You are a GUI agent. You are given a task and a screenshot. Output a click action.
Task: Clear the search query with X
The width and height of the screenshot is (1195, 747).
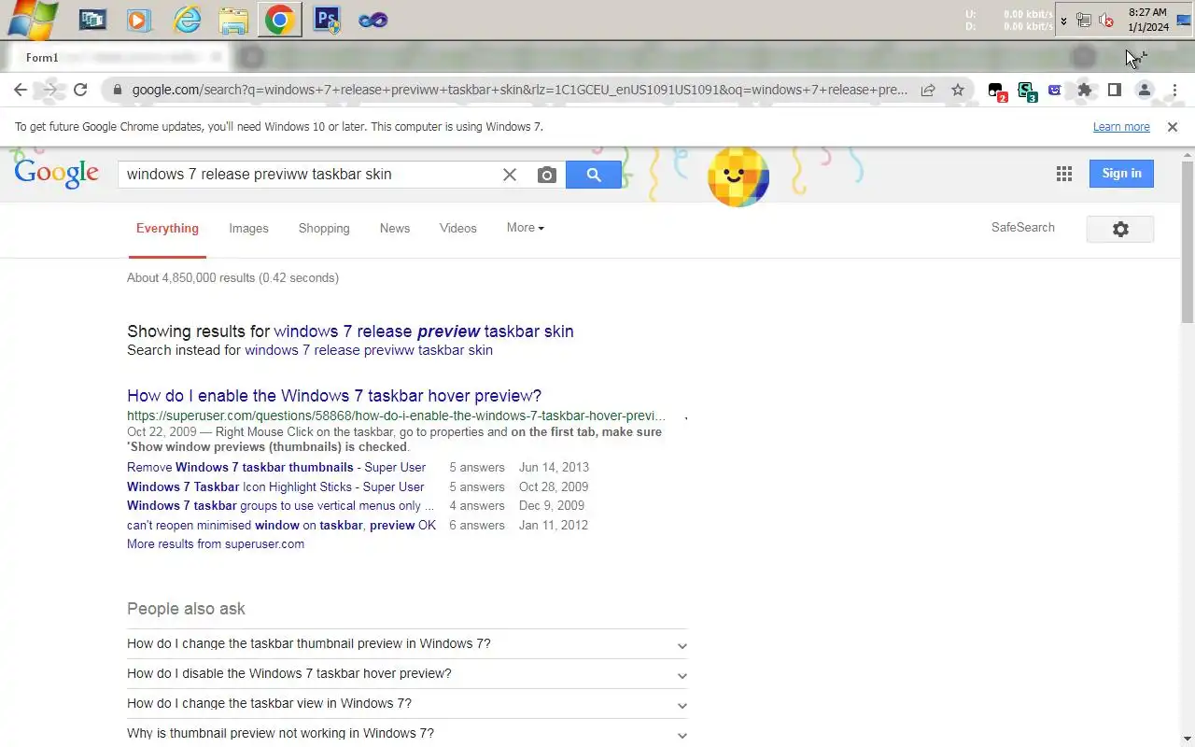(510, 175)
